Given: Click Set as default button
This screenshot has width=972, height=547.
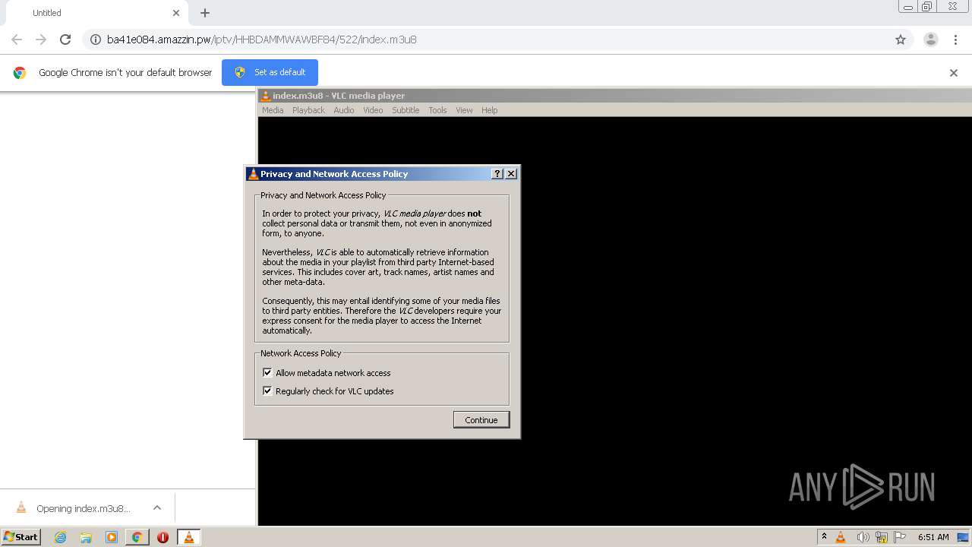Looking at the screenshot, I should tap(270, 72).
